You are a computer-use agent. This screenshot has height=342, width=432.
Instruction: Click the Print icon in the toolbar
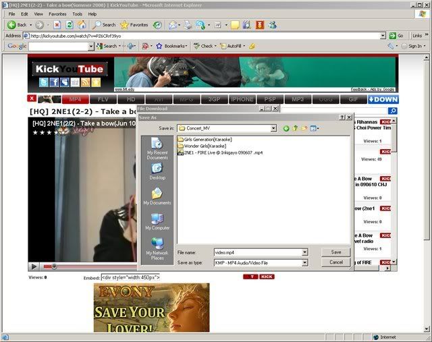click(x=188, y=25)
